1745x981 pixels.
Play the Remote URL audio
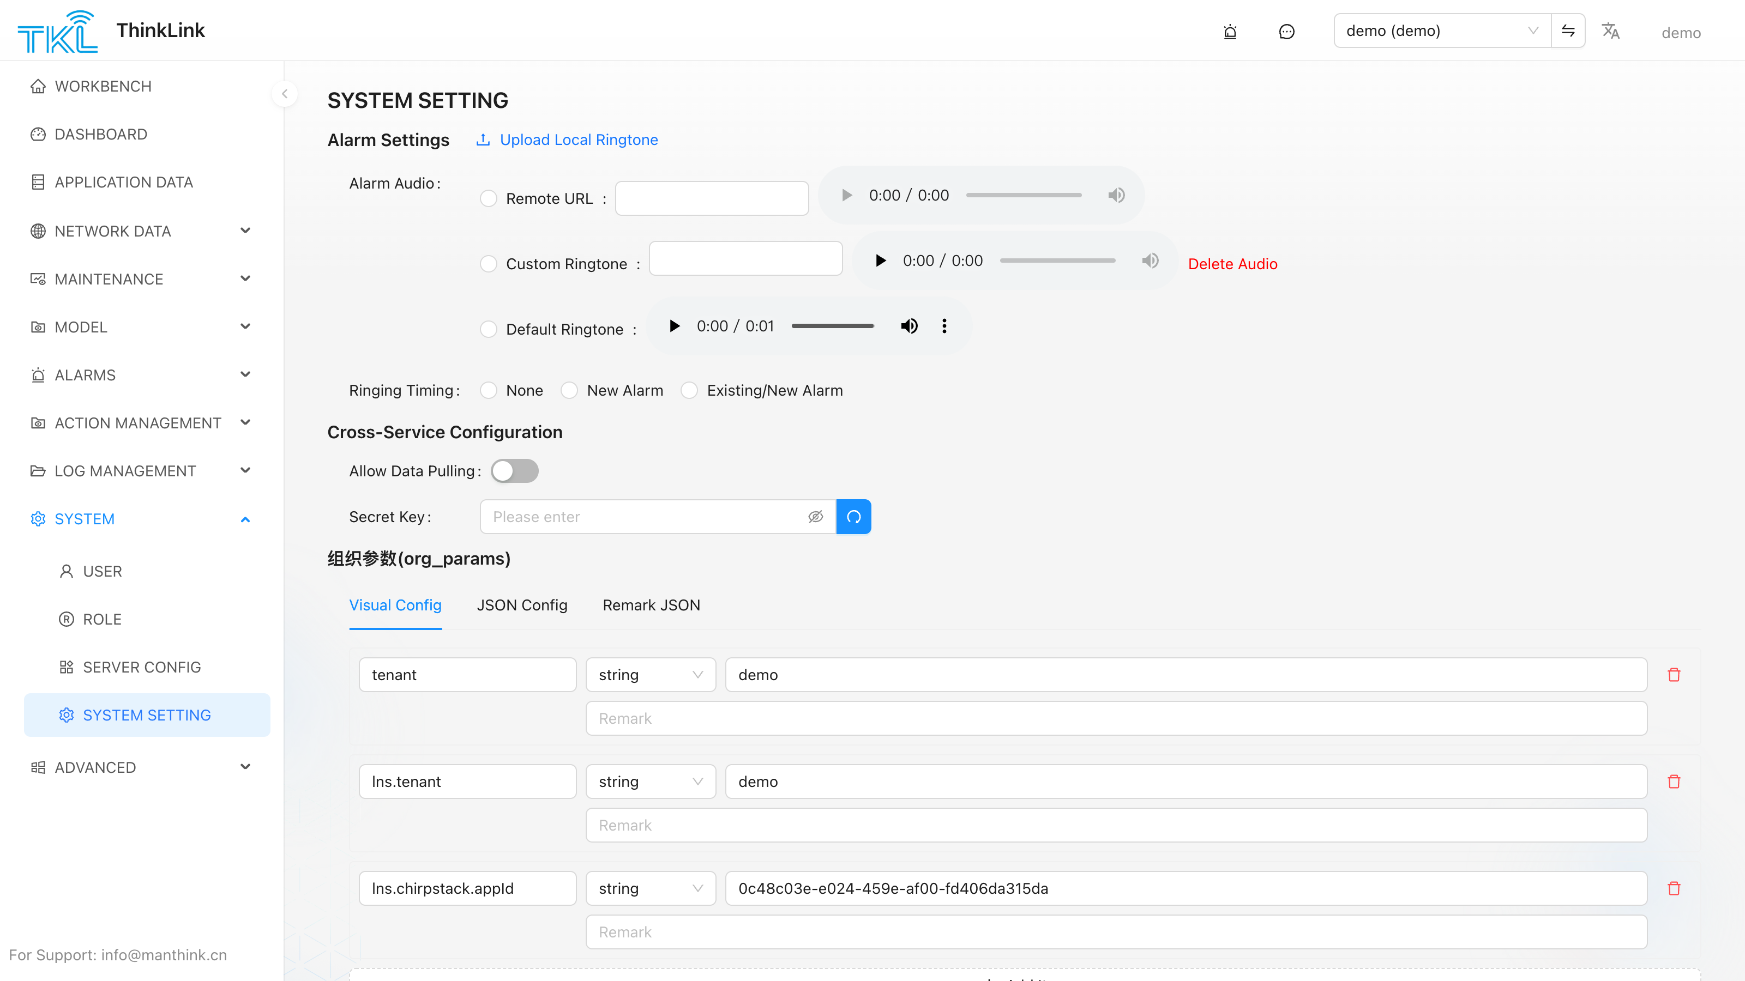846,195
